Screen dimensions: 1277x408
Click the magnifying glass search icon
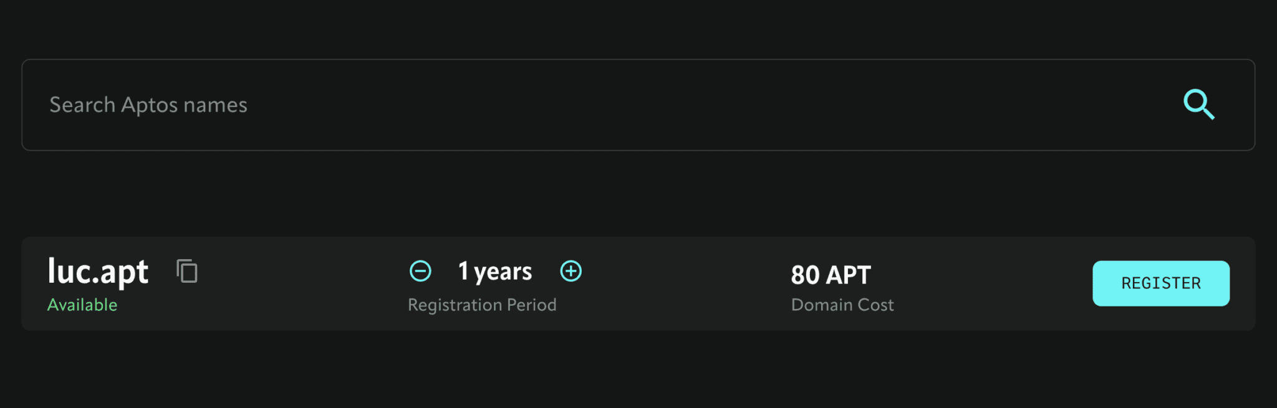(1198, 105)
